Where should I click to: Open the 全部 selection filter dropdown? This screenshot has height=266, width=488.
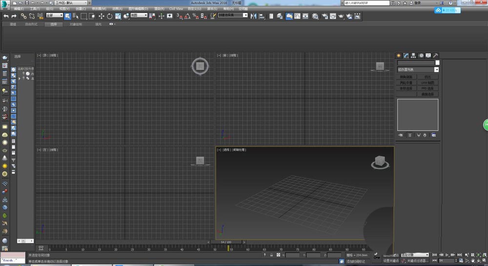point(55,16)
